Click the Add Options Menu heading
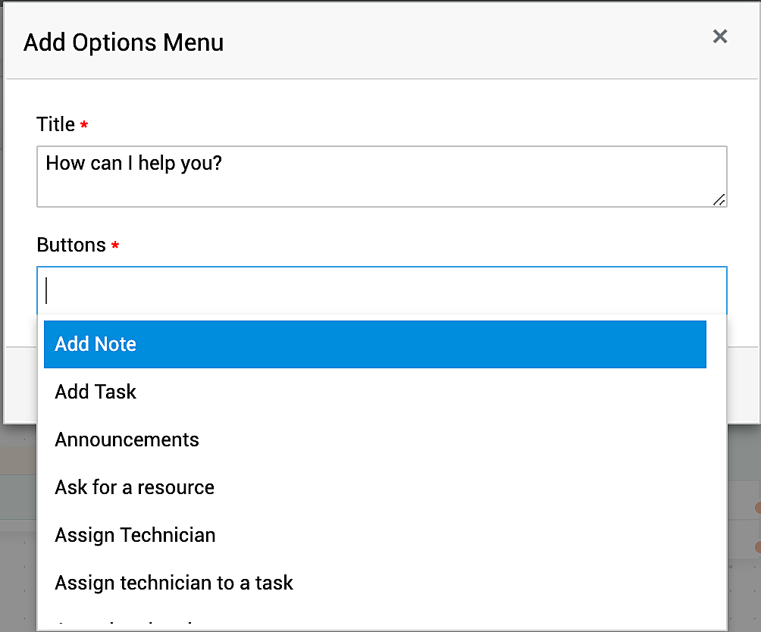 (x=124, y=42)
